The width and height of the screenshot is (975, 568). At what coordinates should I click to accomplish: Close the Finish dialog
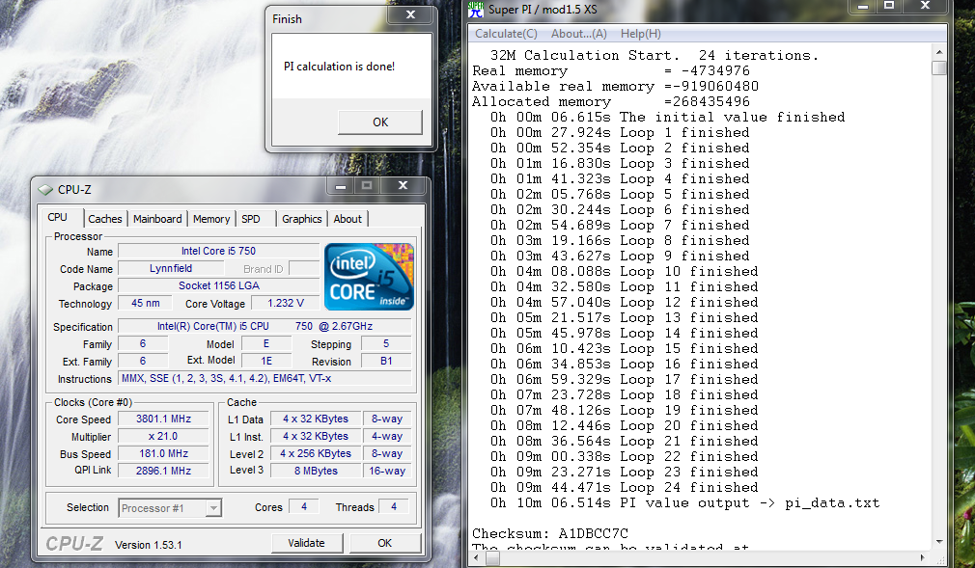coord(410,14)
